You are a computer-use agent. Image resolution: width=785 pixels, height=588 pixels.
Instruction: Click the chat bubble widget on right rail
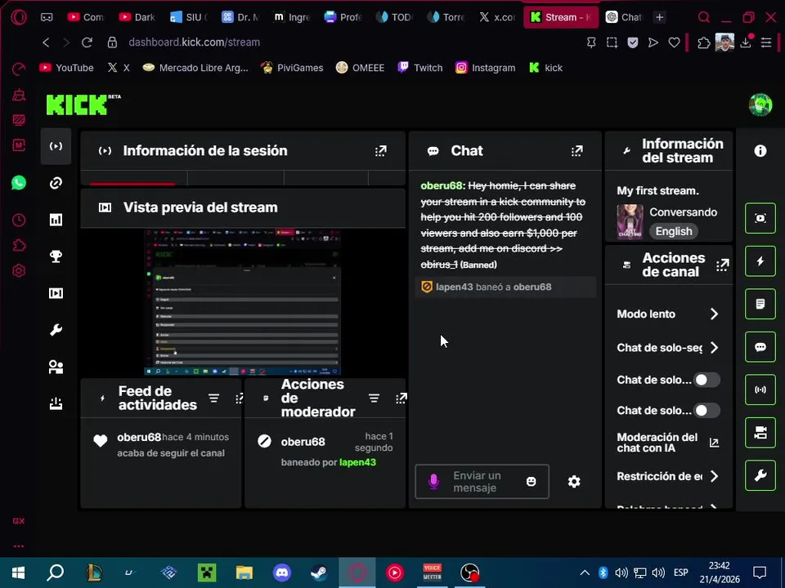(760, 347)
